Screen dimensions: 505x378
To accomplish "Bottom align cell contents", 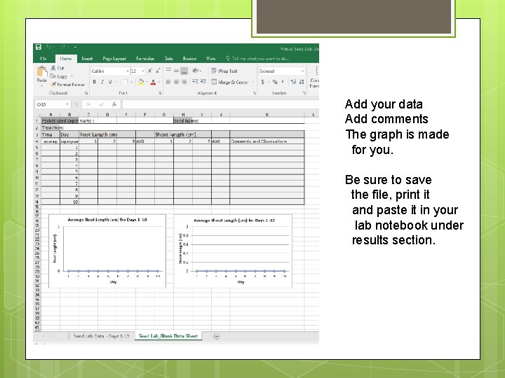I will tap(184, 71).
